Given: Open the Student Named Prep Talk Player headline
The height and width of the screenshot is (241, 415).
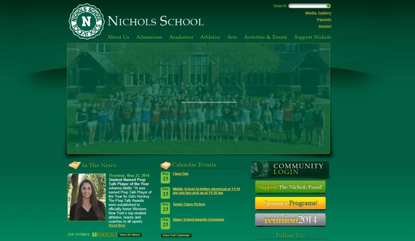Looking at the screenshot, I should coord(129,182).
